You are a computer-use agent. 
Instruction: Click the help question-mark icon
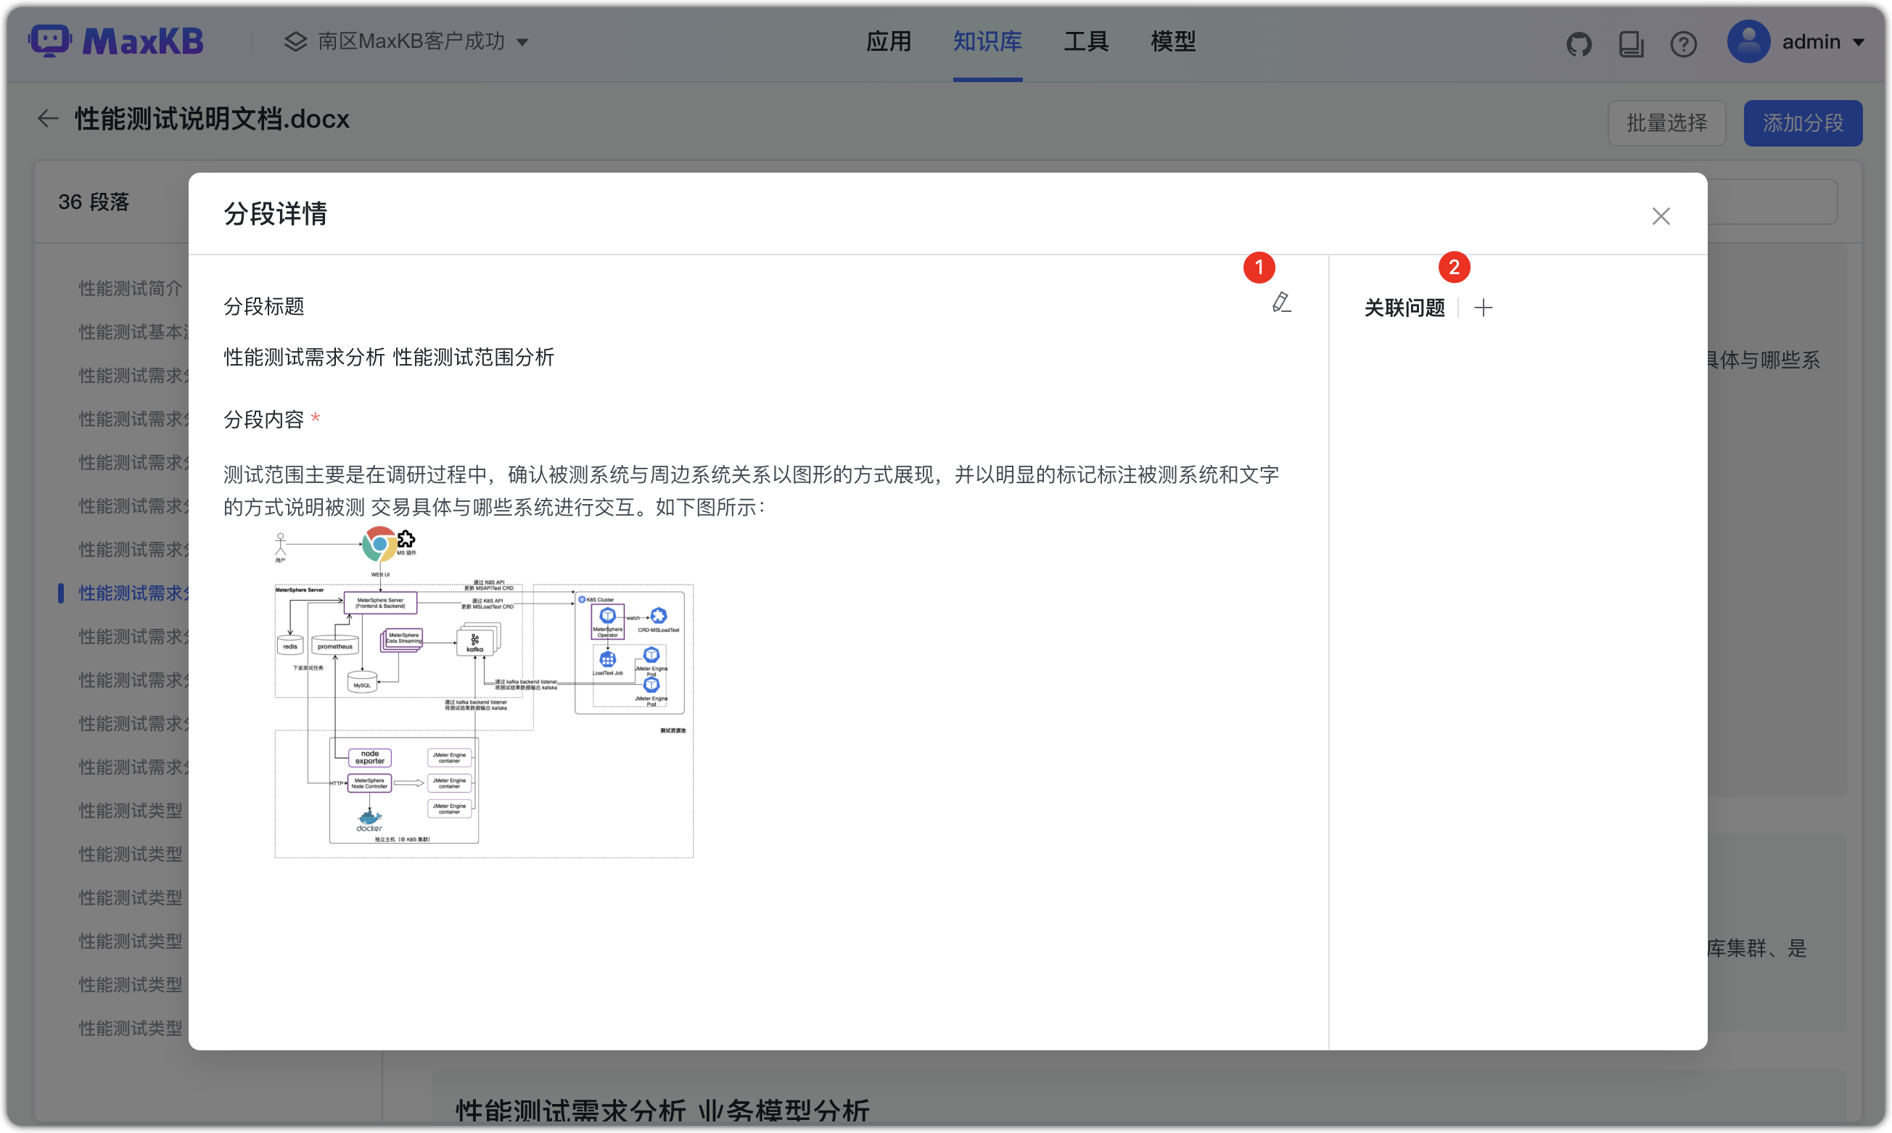(x=1683, y=44)
